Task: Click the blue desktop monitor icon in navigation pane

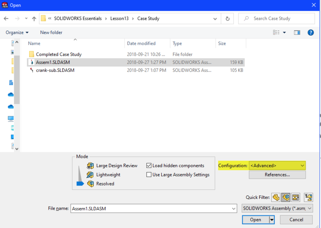Action: [x=11, y=119]
